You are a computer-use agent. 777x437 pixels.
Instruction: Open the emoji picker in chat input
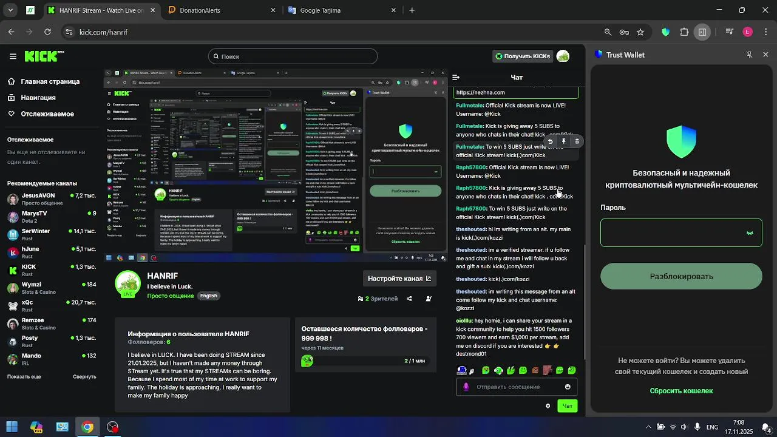pos(568,387)
